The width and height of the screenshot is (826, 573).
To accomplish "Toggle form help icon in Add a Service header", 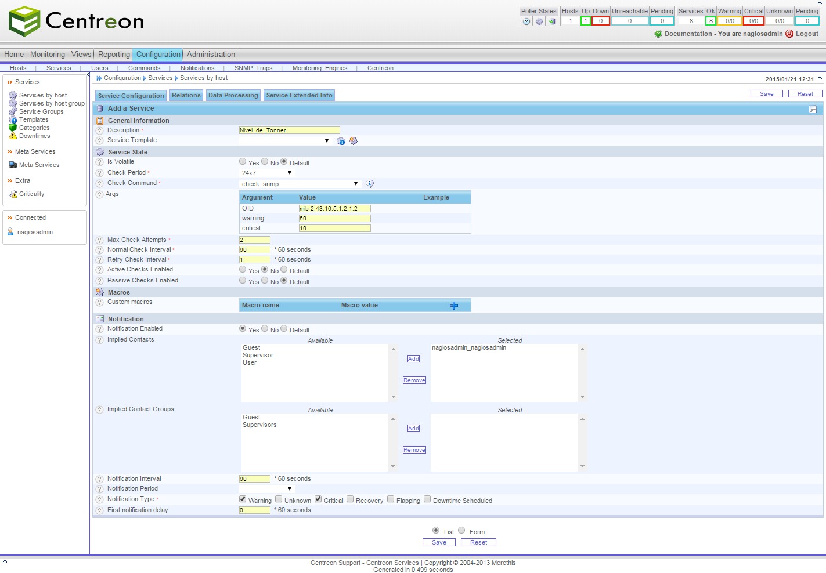I will coord(813,109).
